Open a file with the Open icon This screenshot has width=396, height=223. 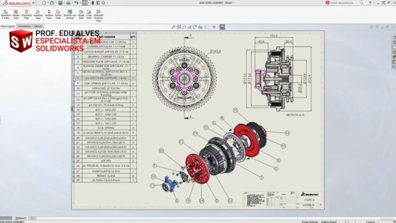[52, 2]
